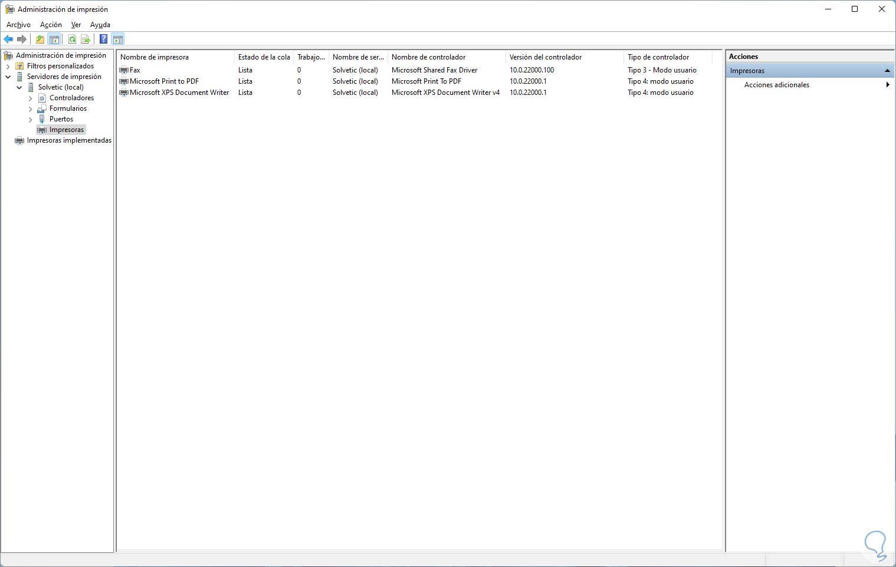Sort by the Versión del controlador column header

coord(565,57)
